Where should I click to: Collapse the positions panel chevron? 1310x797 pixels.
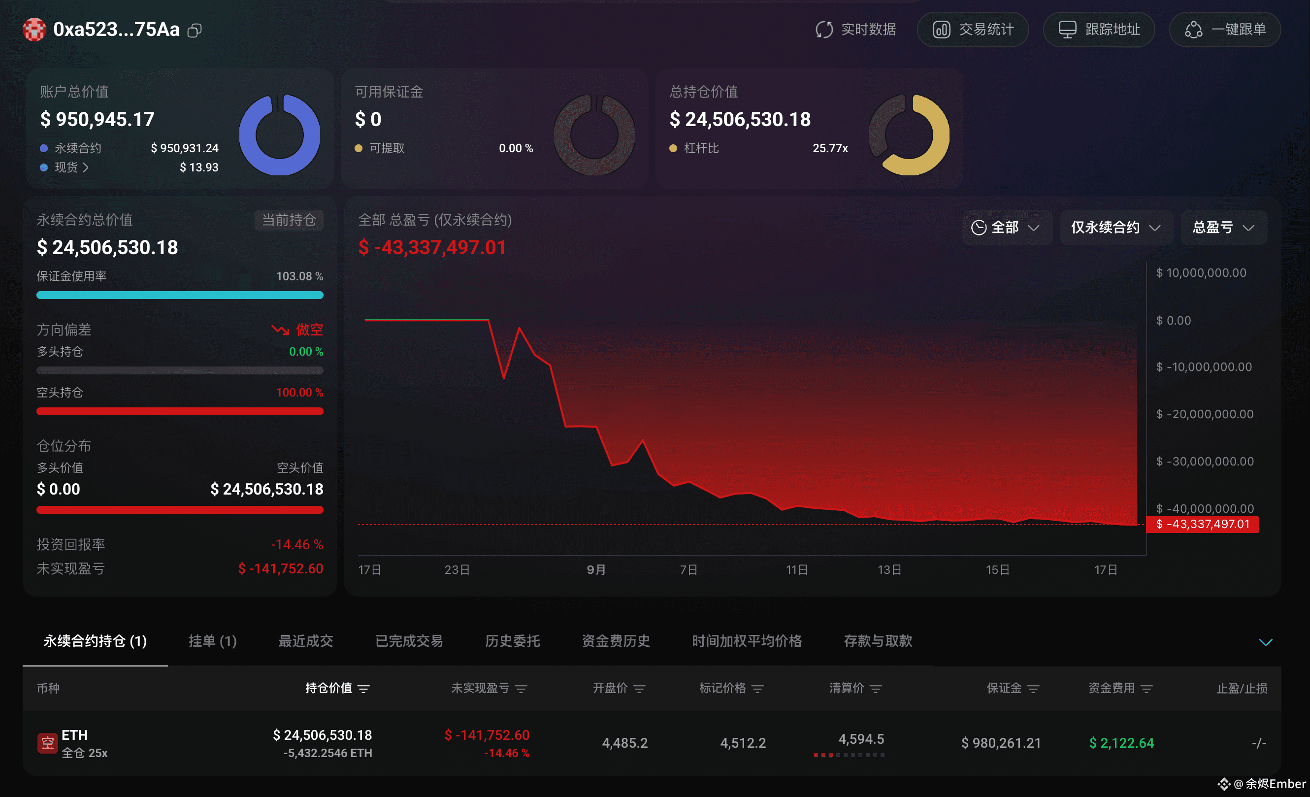click(1265, 642)
